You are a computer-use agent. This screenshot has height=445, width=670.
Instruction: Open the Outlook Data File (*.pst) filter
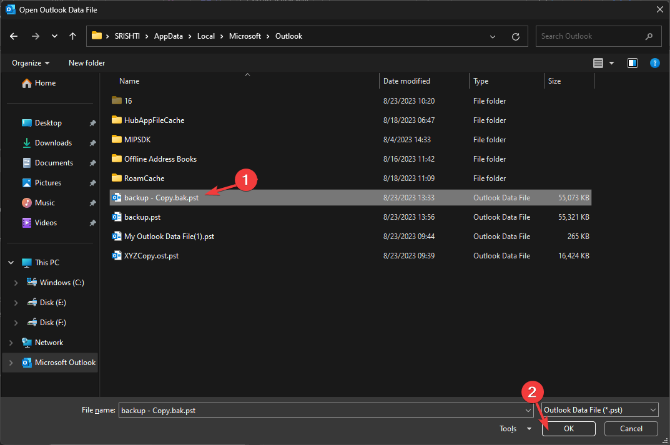(599, 410)
